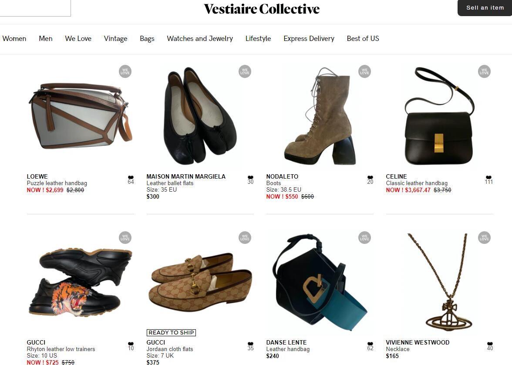The image size is (512, 365).
Task: Open the Vestiaire Collective home logo
Action: (262, 9)
